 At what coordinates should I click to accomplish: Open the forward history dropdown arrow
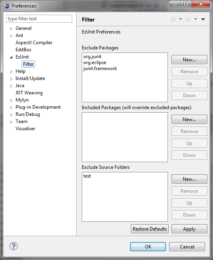[195, 19]
